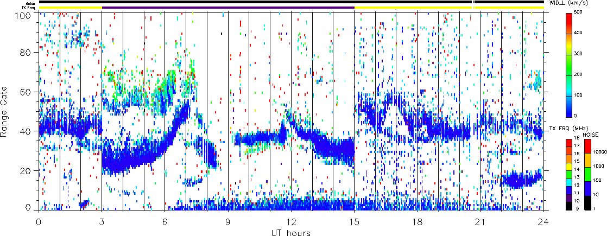Click the "500" label on WID colorbar

[579, 13]
